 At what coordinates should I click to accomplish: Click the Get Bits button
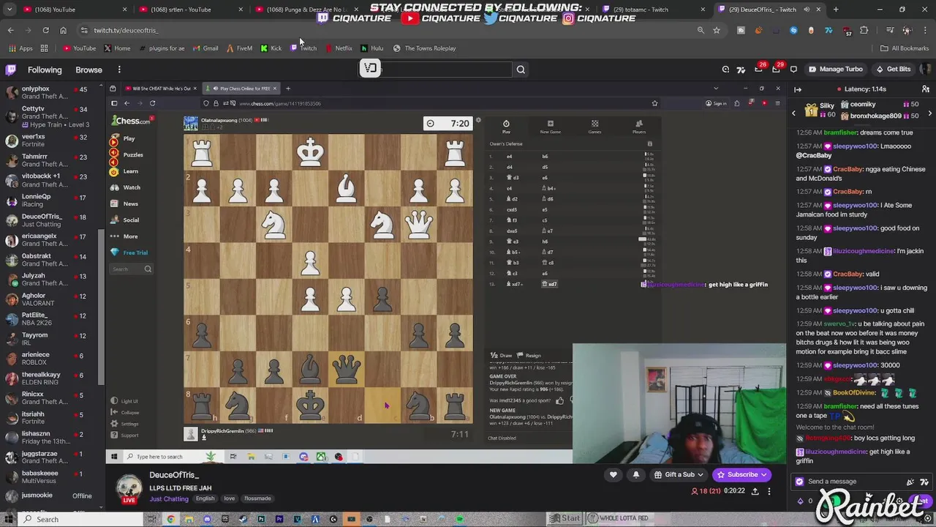(892, 69)
